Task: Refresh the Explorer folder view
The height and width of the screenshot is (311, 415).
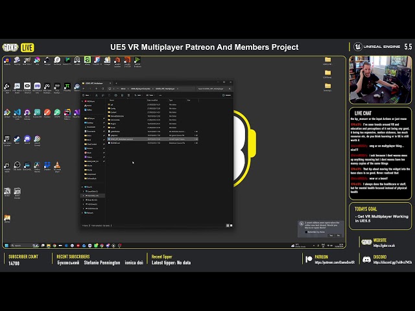Action: (102, 89)
